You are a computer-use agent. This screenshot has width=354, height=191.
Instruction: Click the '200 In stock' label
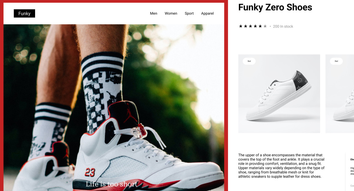pyautogui.click(x=283, y=27)
